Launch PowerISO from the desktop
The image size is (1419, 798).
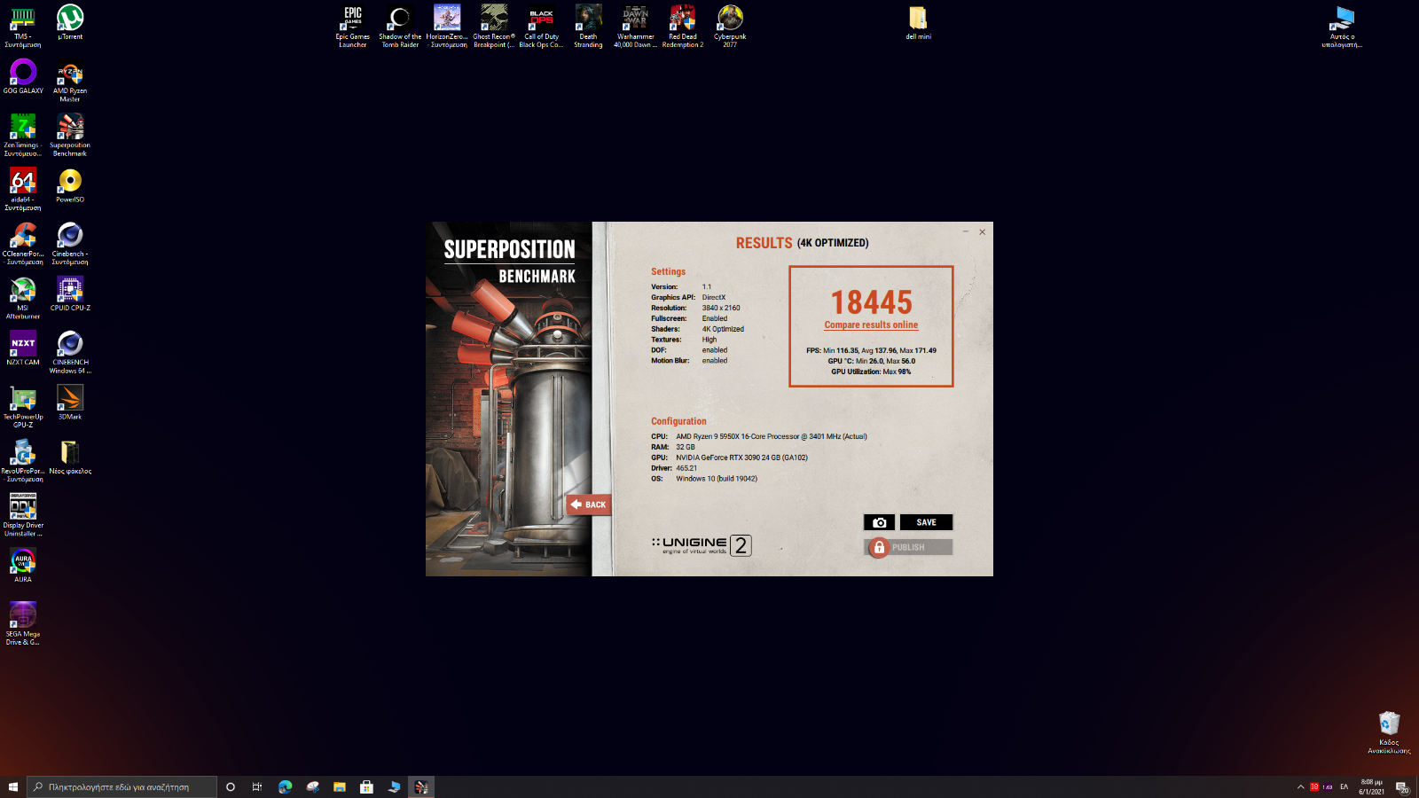click(70, 185)
